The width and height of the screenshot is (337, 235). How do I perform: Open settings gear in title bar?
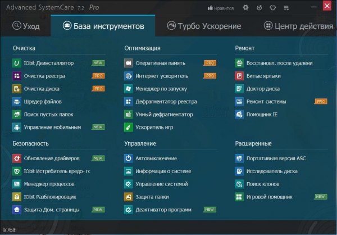tap(245, 8)
